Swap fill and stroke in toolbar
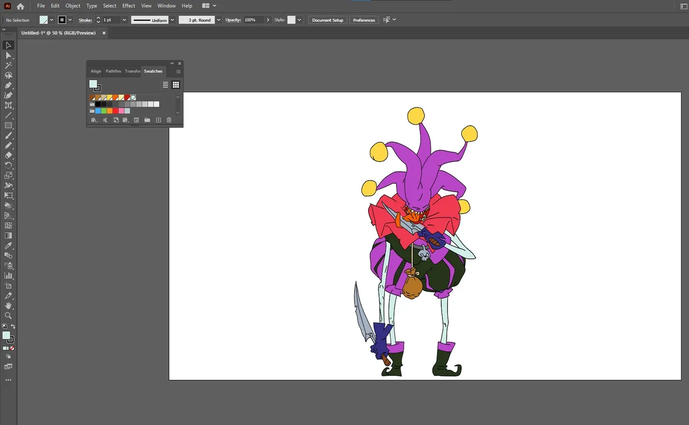Screen dimensions: 689x425 tap(13, 327)
